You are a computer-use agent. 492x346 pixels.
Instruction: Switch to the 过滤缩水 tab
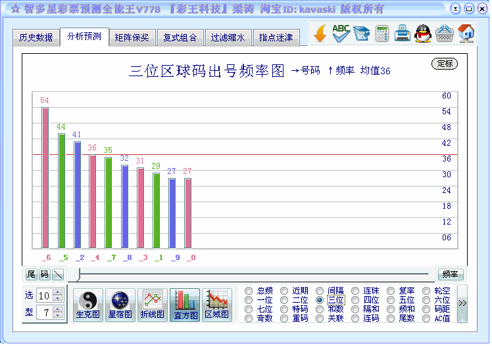(228, 37)
